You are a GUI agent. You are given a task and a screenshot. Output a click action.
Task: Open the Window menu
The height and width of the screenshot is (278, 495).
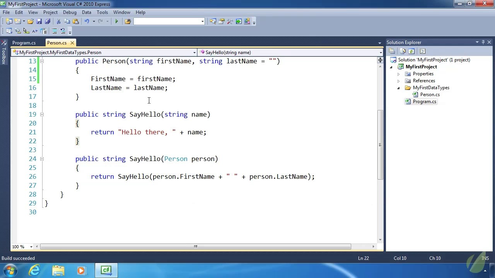[x=121, y=12]
